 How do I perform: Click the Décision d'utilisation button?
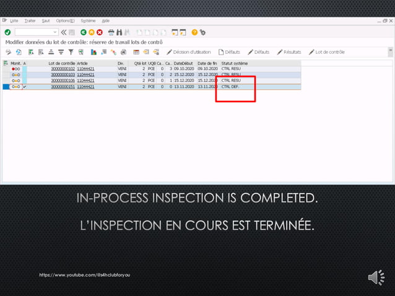pos(189,52)
